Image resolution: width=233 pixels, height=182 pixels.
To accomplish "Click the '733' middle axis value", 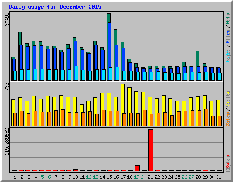I will 7,87.
